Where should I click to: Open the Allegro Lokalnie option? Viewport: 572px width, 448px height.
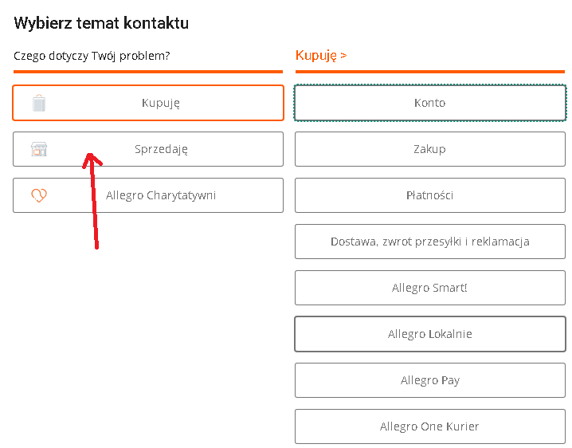[x=430, y=334]
